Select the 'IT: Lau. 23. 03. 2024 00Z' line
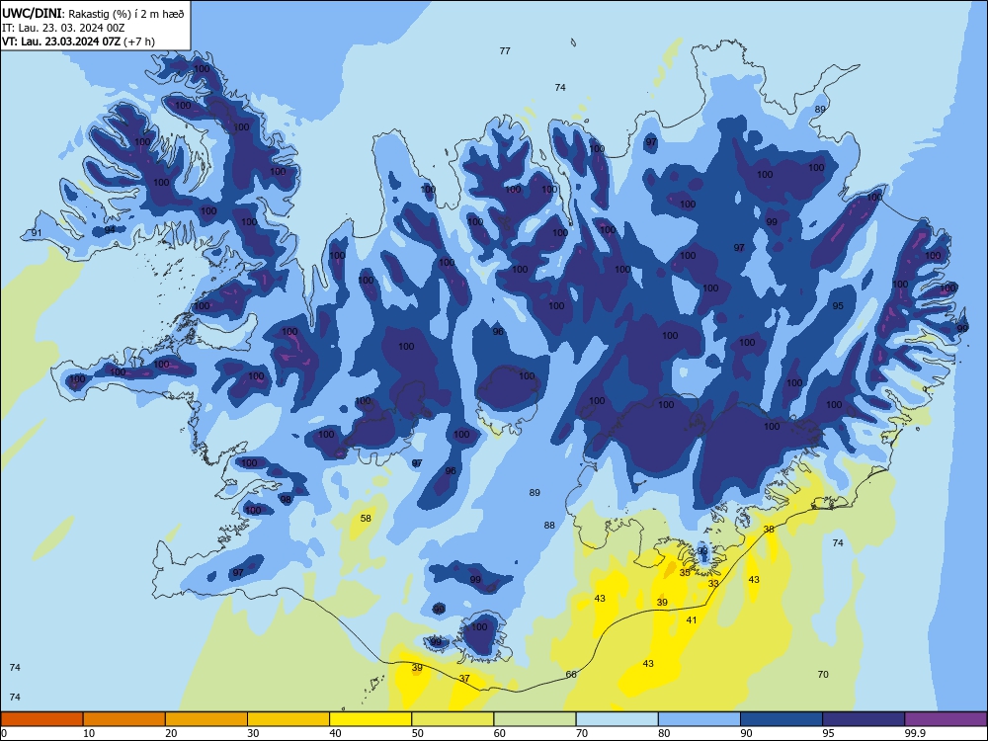The width and height of the screenshot is (988, 741). 63,28
